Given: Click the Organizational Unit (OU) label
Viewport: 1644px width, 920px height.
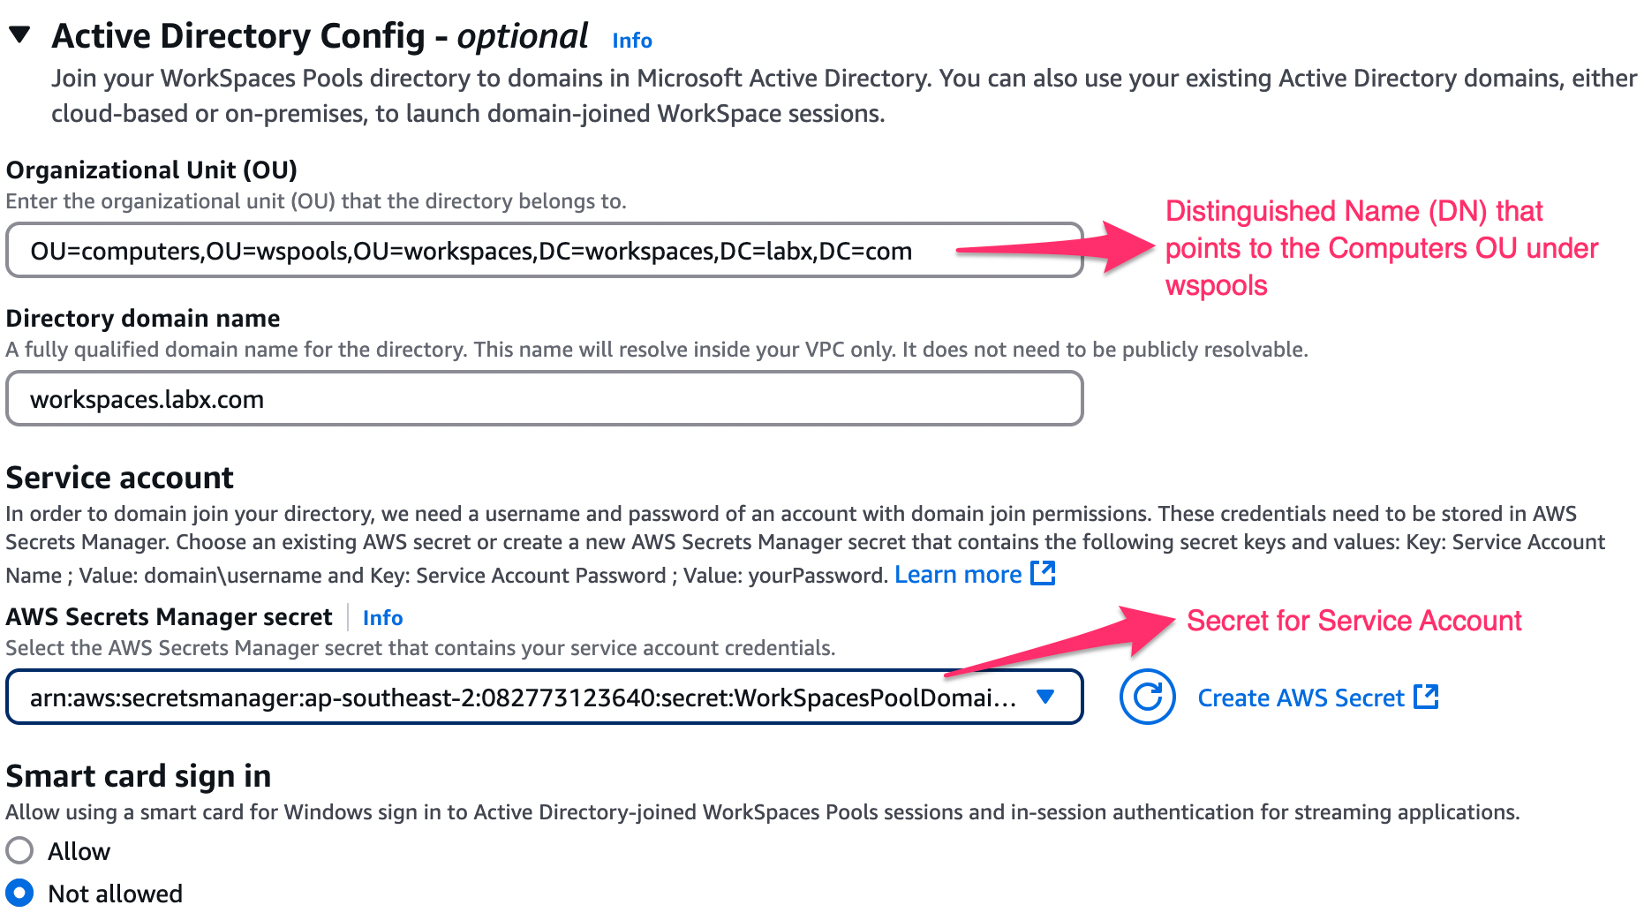Looking at the screenshot, I should pyautogui.click(x=152, y=170).
